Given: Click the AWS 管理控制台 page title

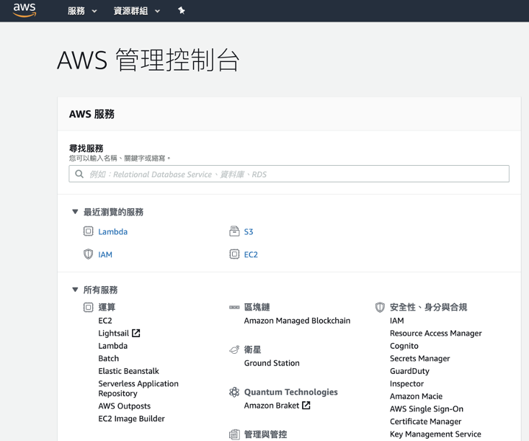Looking at the screenshot, I should point(148,60).
